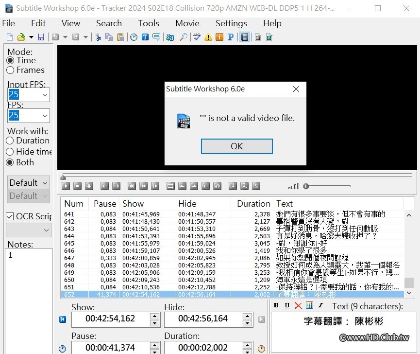Click the Copy toolbar icon
The height and width of the screenshot is (354, 420).
(x=109, y=37)
